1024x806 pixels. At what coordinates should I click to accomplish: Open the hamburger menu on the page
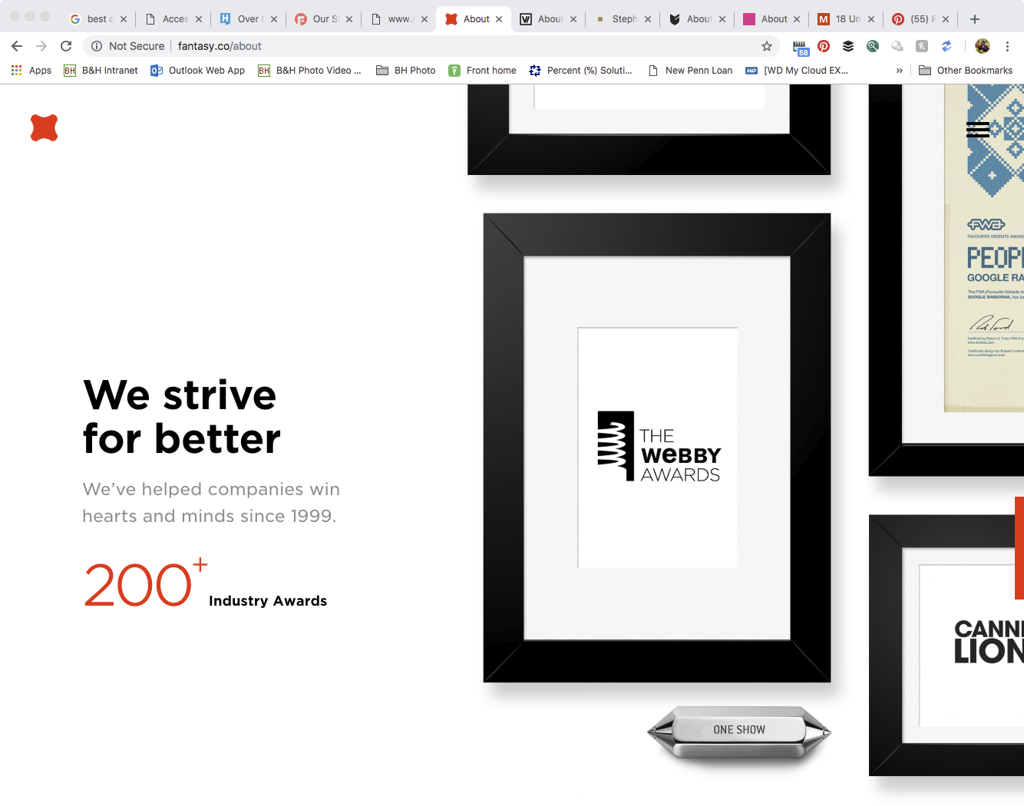pos(977,130)
